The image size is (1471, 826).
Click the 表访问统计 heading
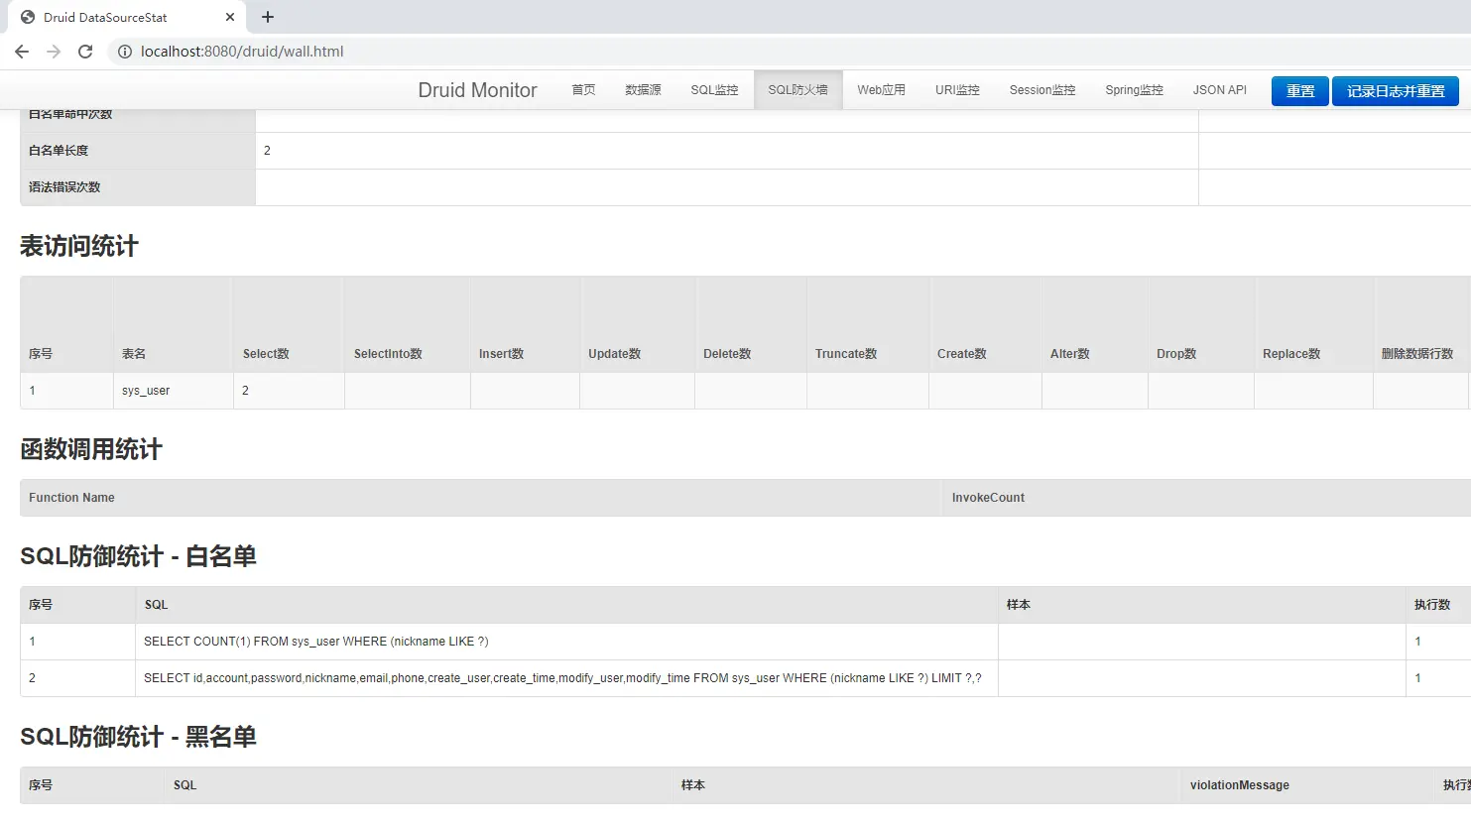(x=79, y=246)
